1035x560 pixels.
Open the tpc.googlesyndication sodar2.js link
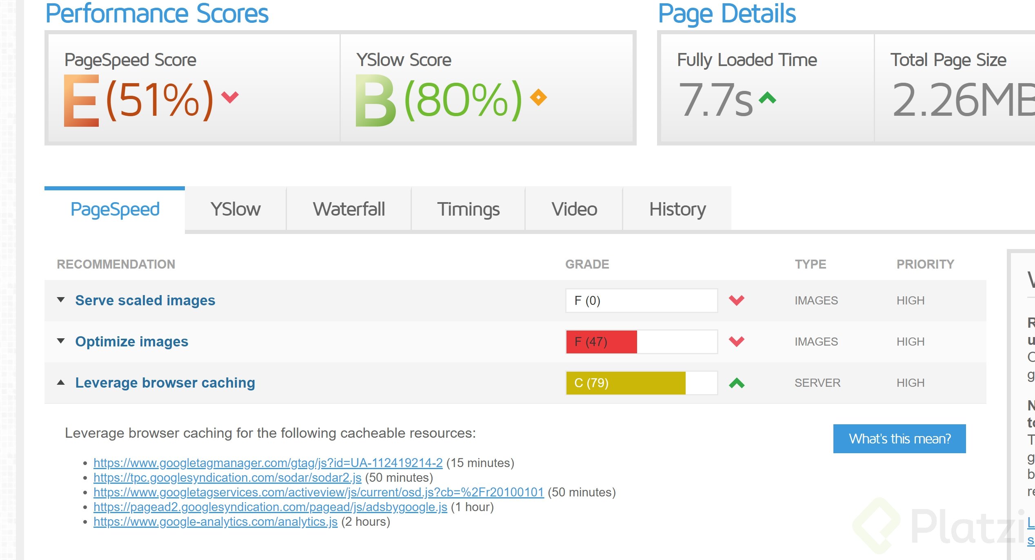tap(227, 478)
